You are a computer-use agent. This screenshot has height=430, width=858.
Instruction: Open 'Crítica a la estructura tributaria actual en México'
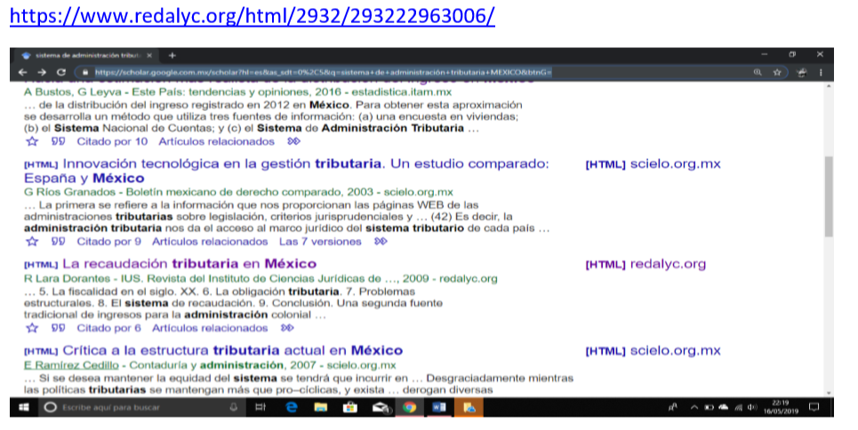pos(232,350)
